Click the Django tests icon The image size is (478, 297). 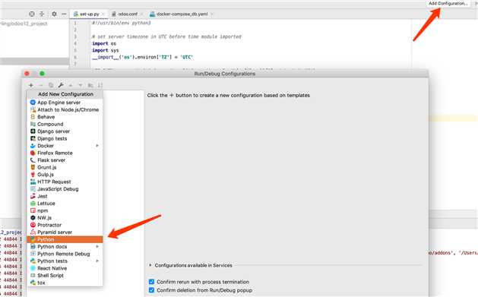(x=33, y=138)
